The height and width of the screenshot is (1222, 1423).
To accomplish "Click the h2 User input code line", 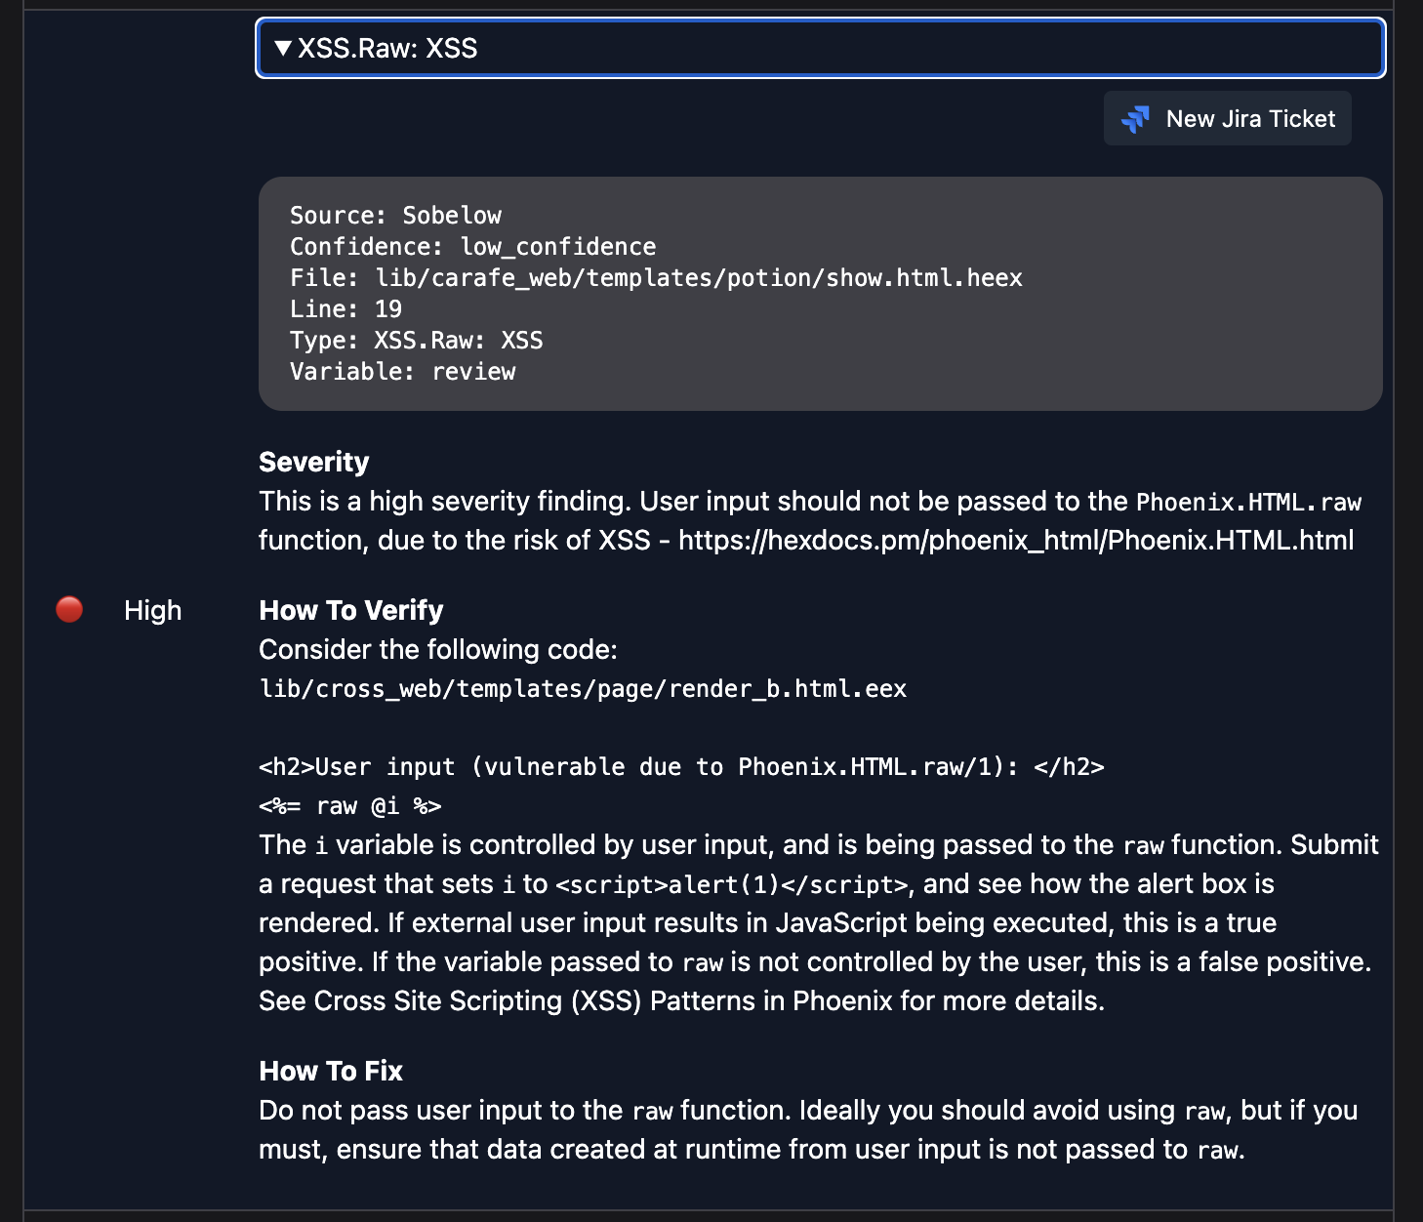I will pyautogui.click(x=681, y=766).
